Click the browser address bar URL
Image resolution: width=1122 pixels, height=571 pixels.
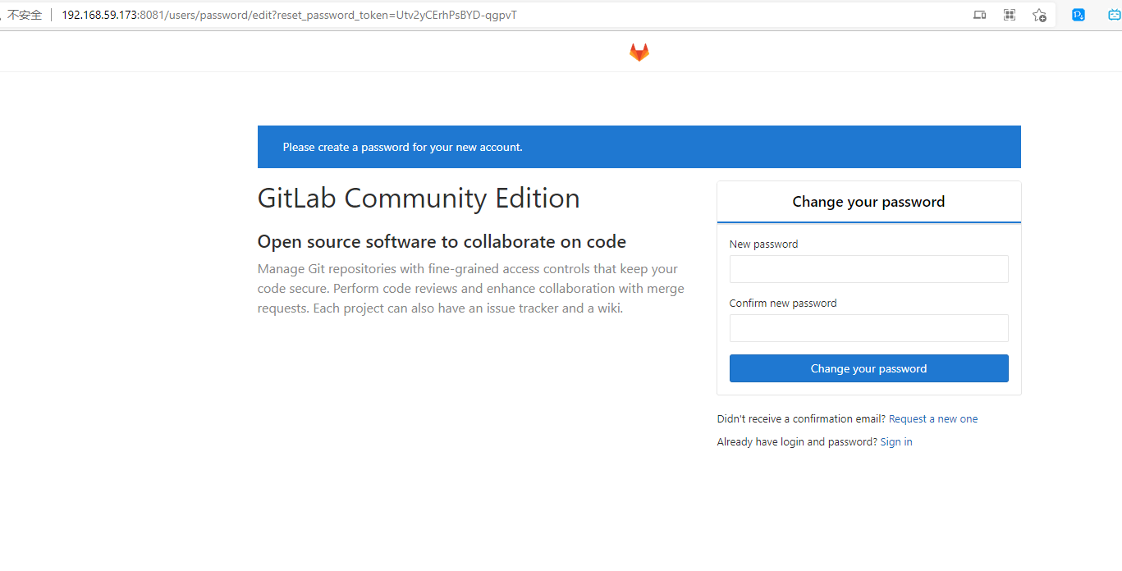click(x=289, y=15)
